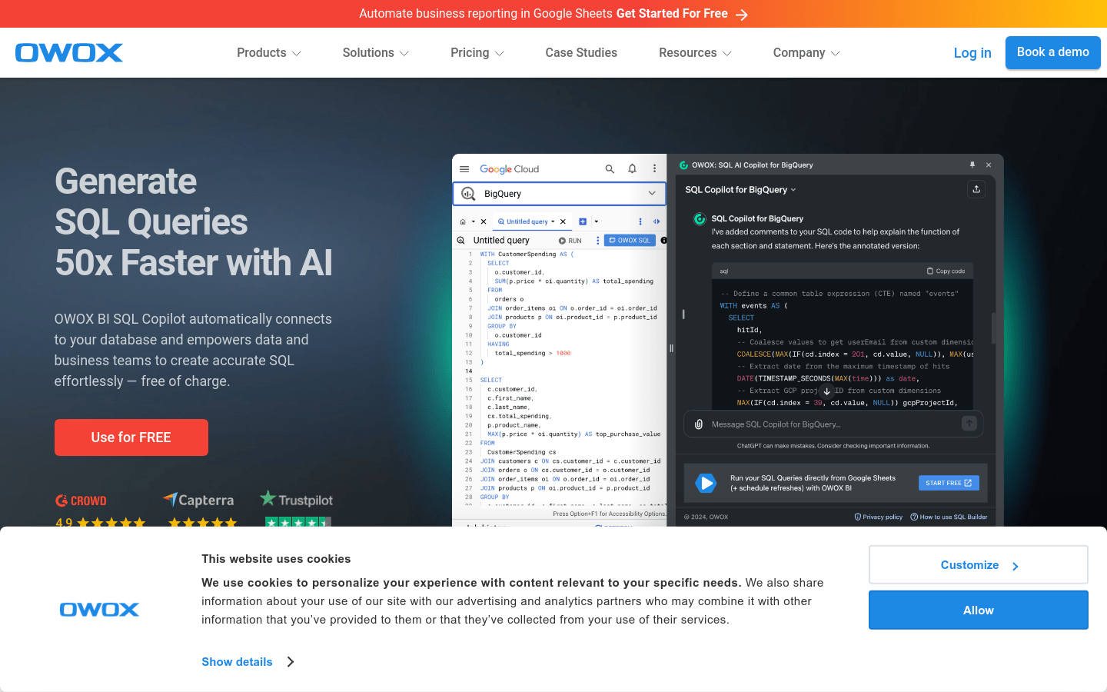The height and width of the screenshot is (692, 1107).
Task: Click the Copy code clipboard icon
Action: point(930,271)
